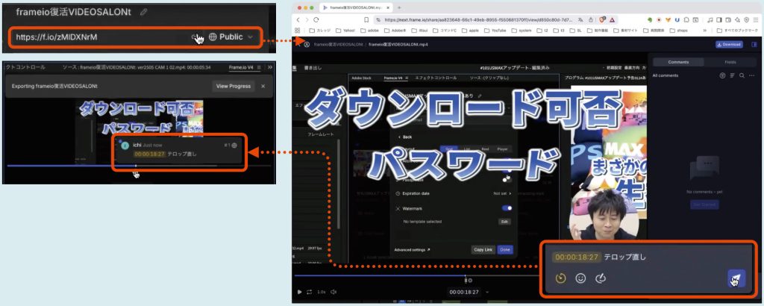The height and width of the screenshot is (306, 764).
Task: Select the Comments tab
Action: [679, 62]
